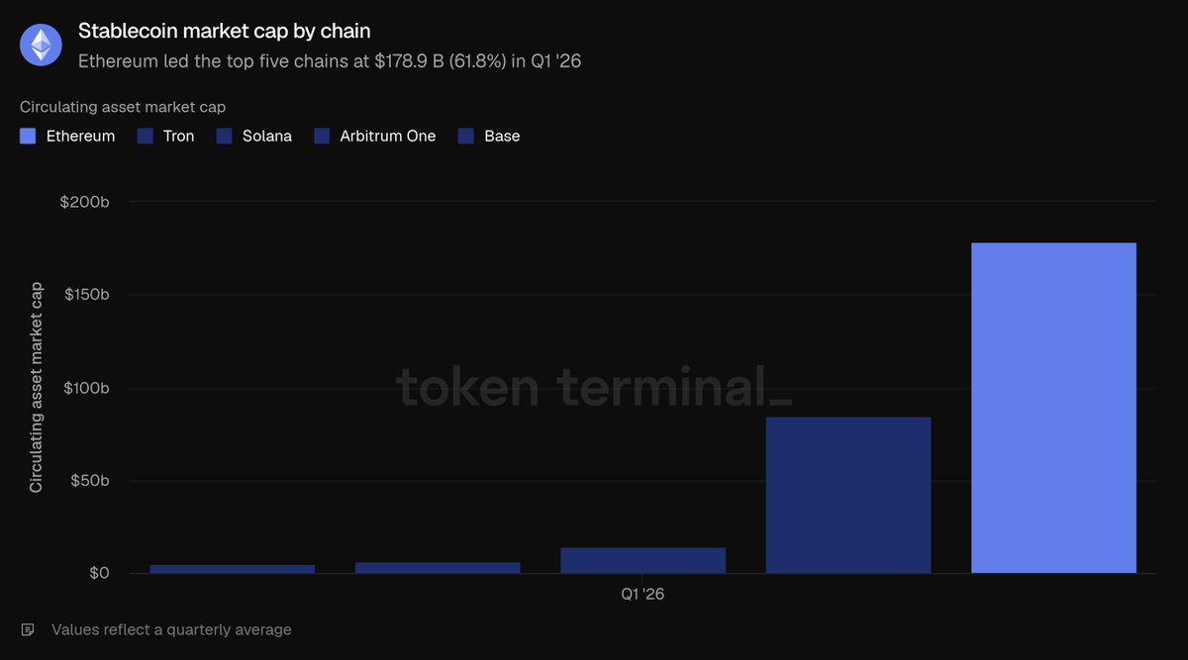Click the note icon beside quarterly average
This screenshot has width=1188, height=660.
coord(28,629)
